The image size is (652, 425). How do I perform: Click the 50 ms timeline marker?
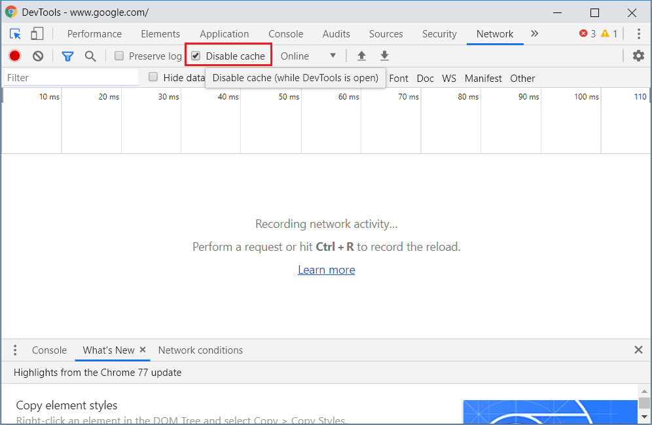coord(289,96)
